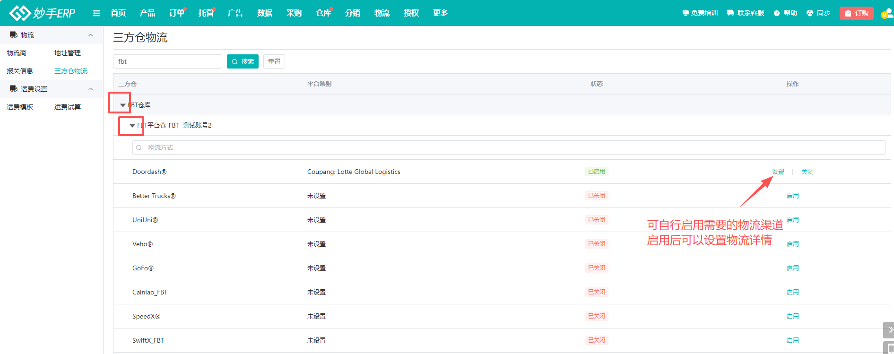The width and height of the screenshot is (894, 354).
Task: Toggle the hamburger menu icon
Action: tap(96, 13)
